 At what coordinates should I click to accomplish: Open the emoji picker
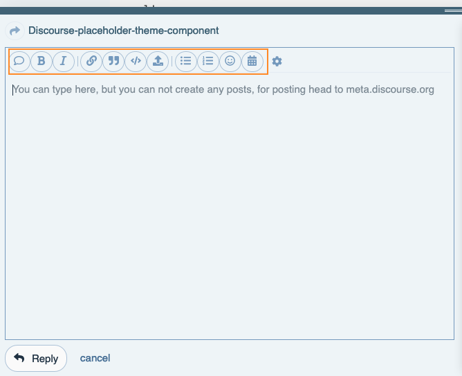pos(230,61)
